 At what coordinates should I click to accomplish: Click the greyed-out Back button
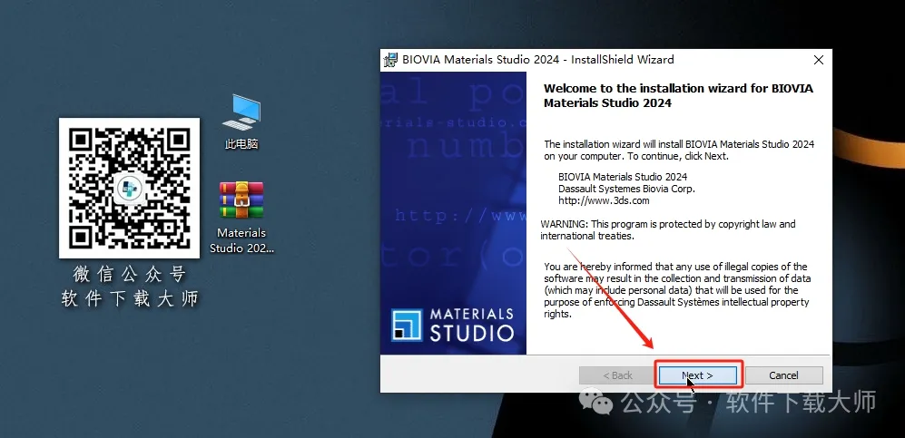[617, 375]
